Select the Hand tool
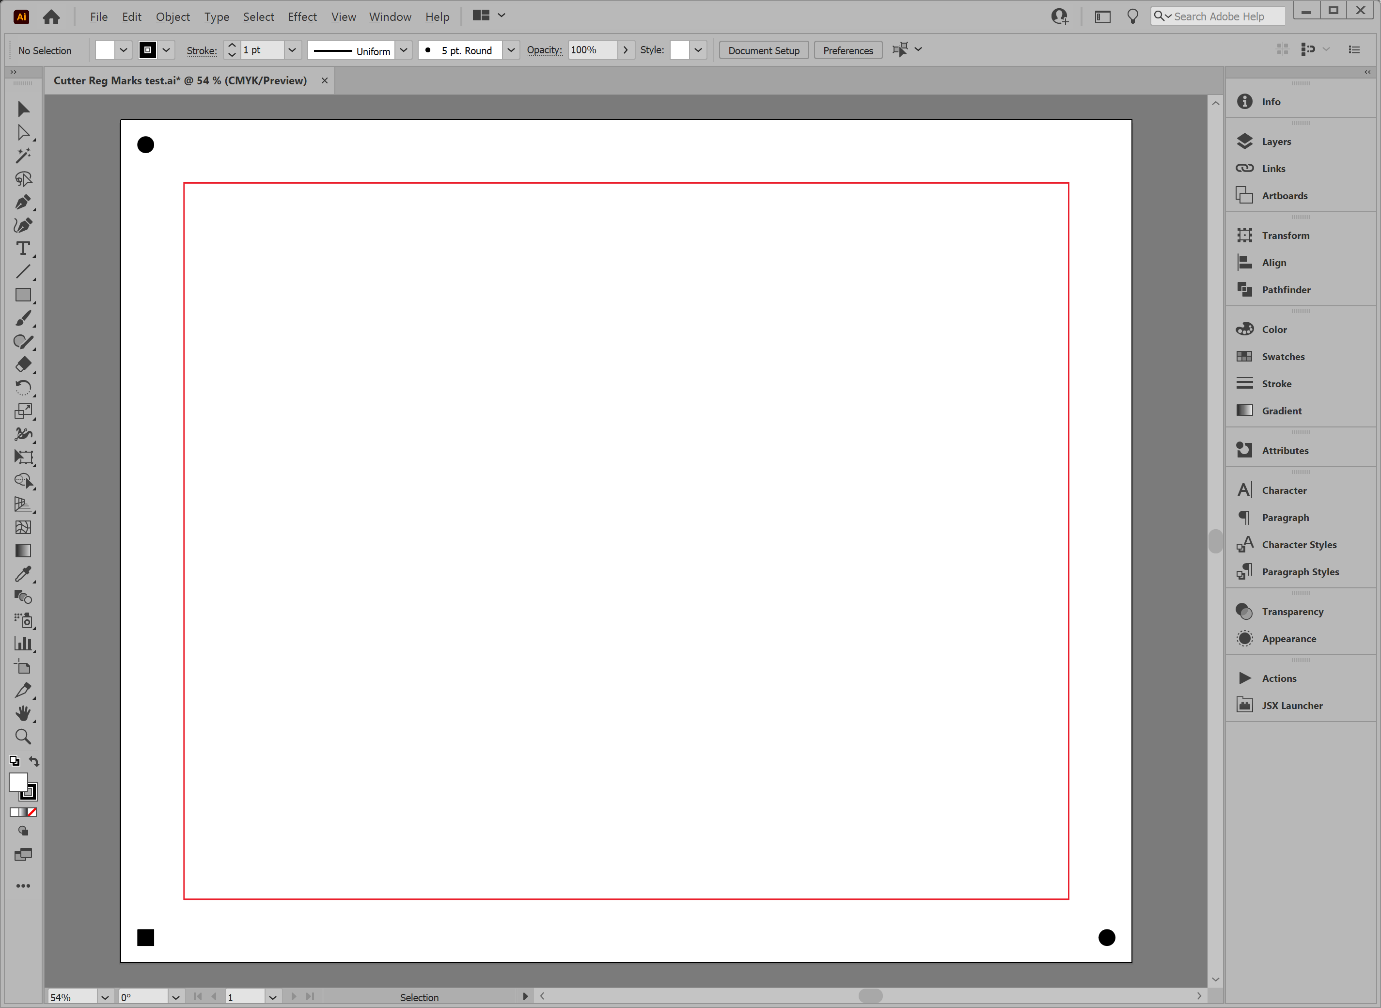1381x1008 pixels. click(x=23, y=713)
